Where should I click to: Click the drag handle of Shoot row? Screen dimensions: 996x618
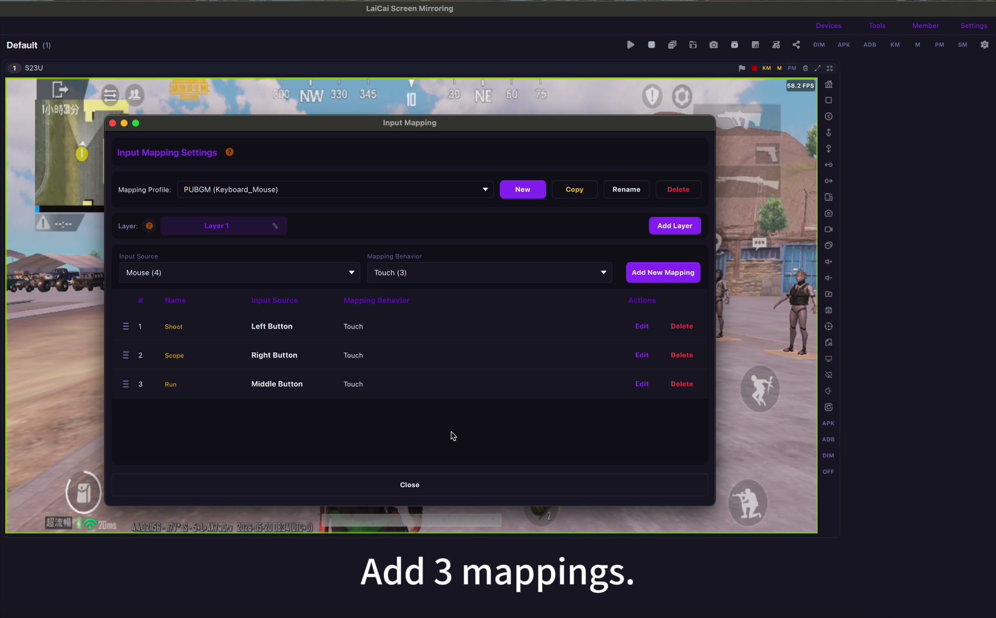(126, 326)
